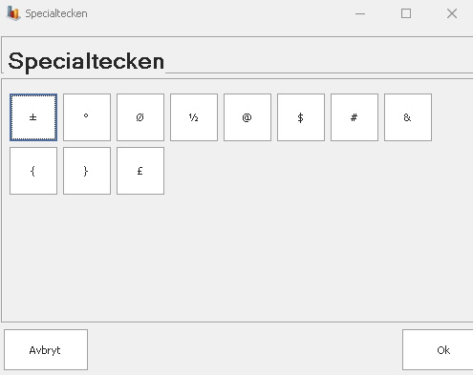
Task: Minimize the Specialtecken window
Action: pos(360,13)
